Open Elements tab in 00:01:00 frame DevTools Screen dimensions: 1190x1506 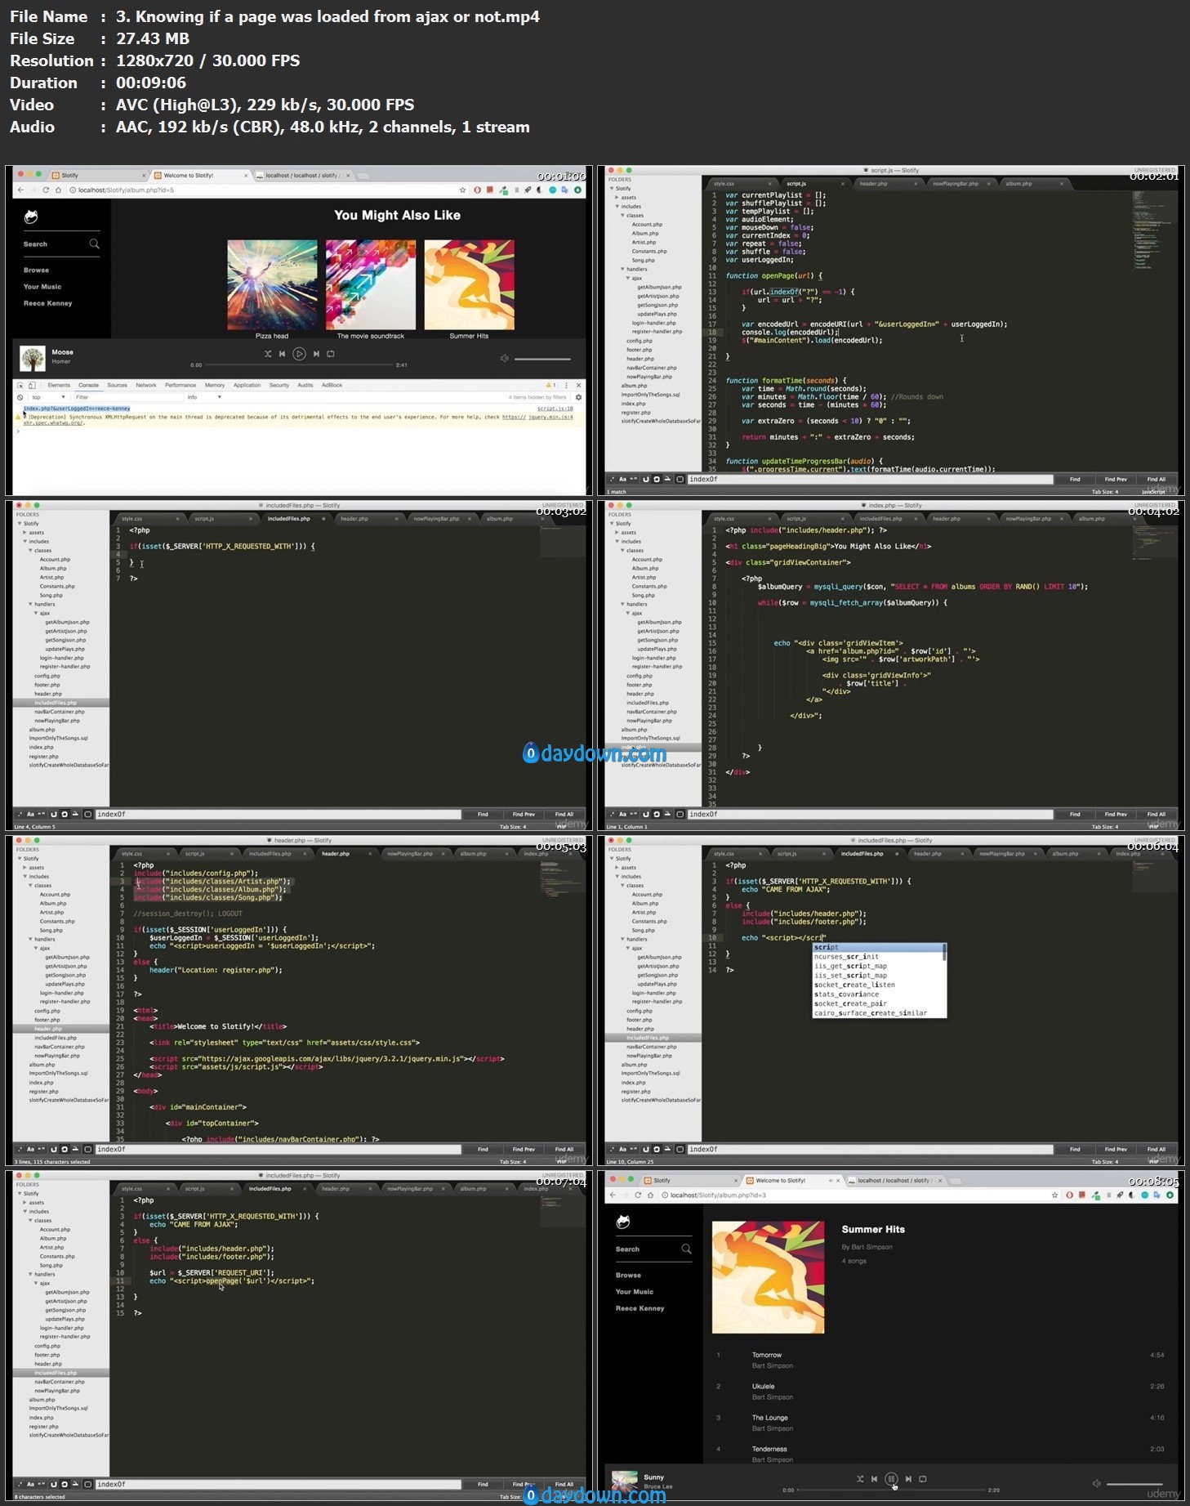coord(59,385)
